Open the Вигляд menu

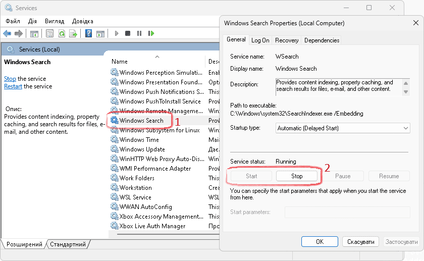(55, 21)
